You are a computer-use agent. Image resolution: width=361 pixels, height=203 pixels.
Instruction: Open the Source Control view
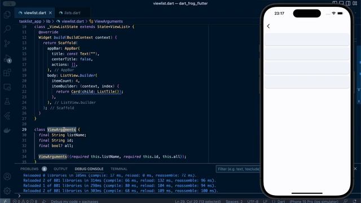tap(7, 43)
